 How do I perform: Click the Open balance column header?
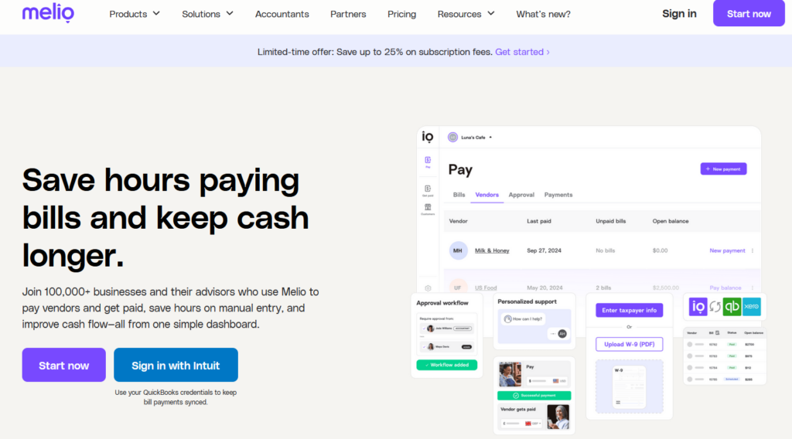(x=671, y=222)
